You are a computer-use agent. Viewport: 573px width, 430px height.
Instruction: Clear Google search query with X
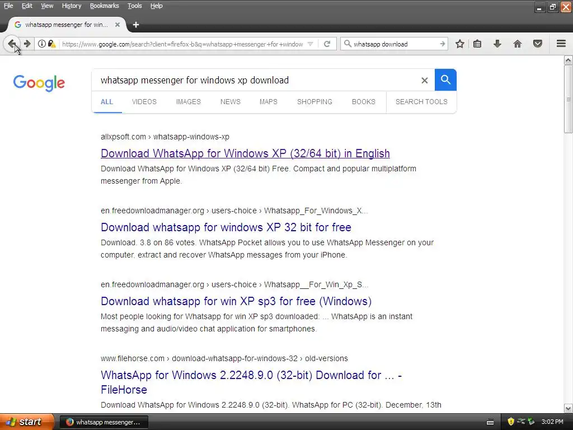click(424, 80)
